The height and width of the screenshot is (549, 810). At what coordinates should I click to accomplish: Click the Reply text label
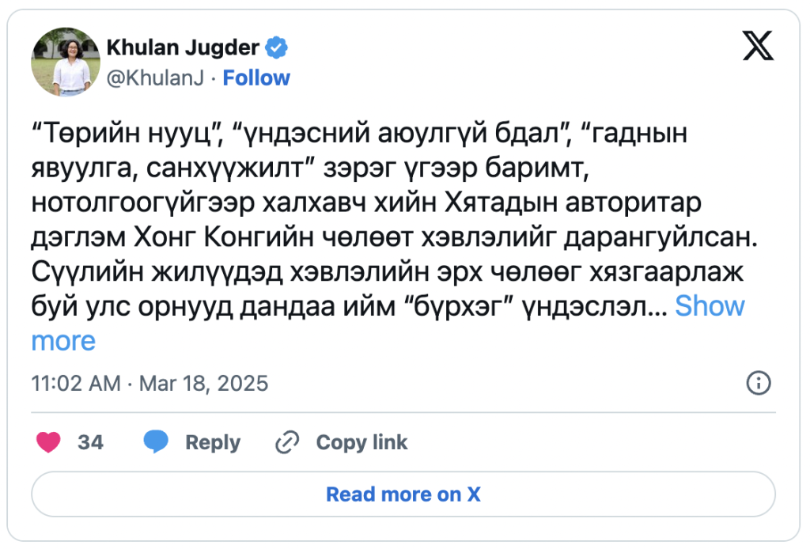click(x=213, y=442)
